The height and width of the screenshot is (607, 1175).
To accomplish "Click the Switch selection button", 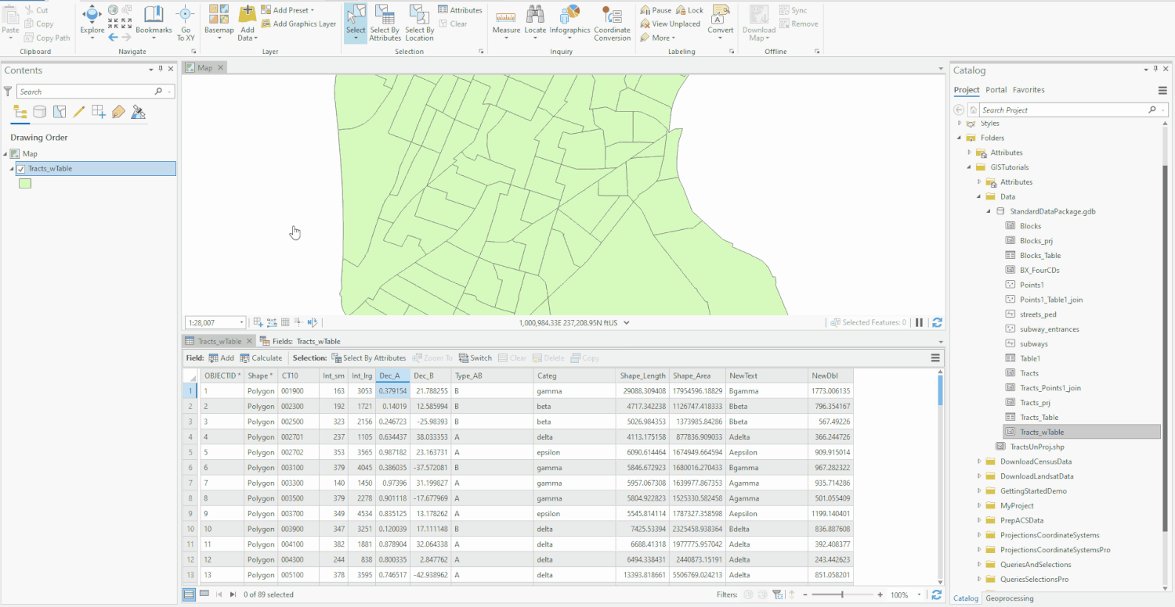I will [x=475, y=357].
